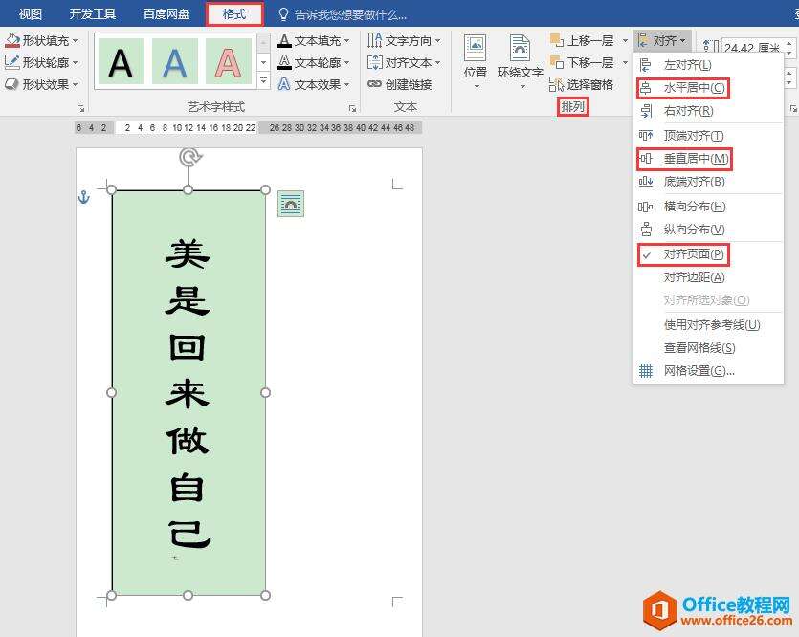Image resolution: width=799 pixels, height=637 pixels.
Task: Expand the 形状轮廓 dropdown arrow
Action: tap(76, 62)
